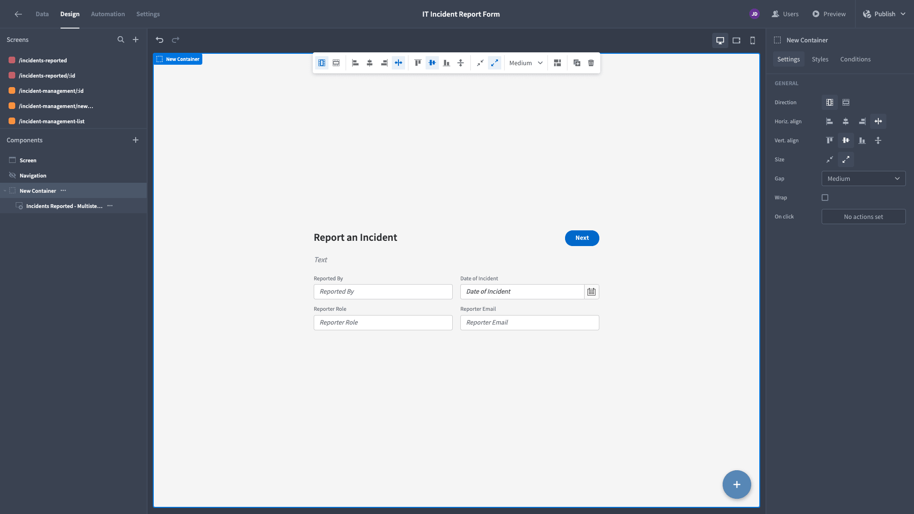Enable the Wrap checkbox
Viewport: 914px width, 514px height.
[825, 198]
